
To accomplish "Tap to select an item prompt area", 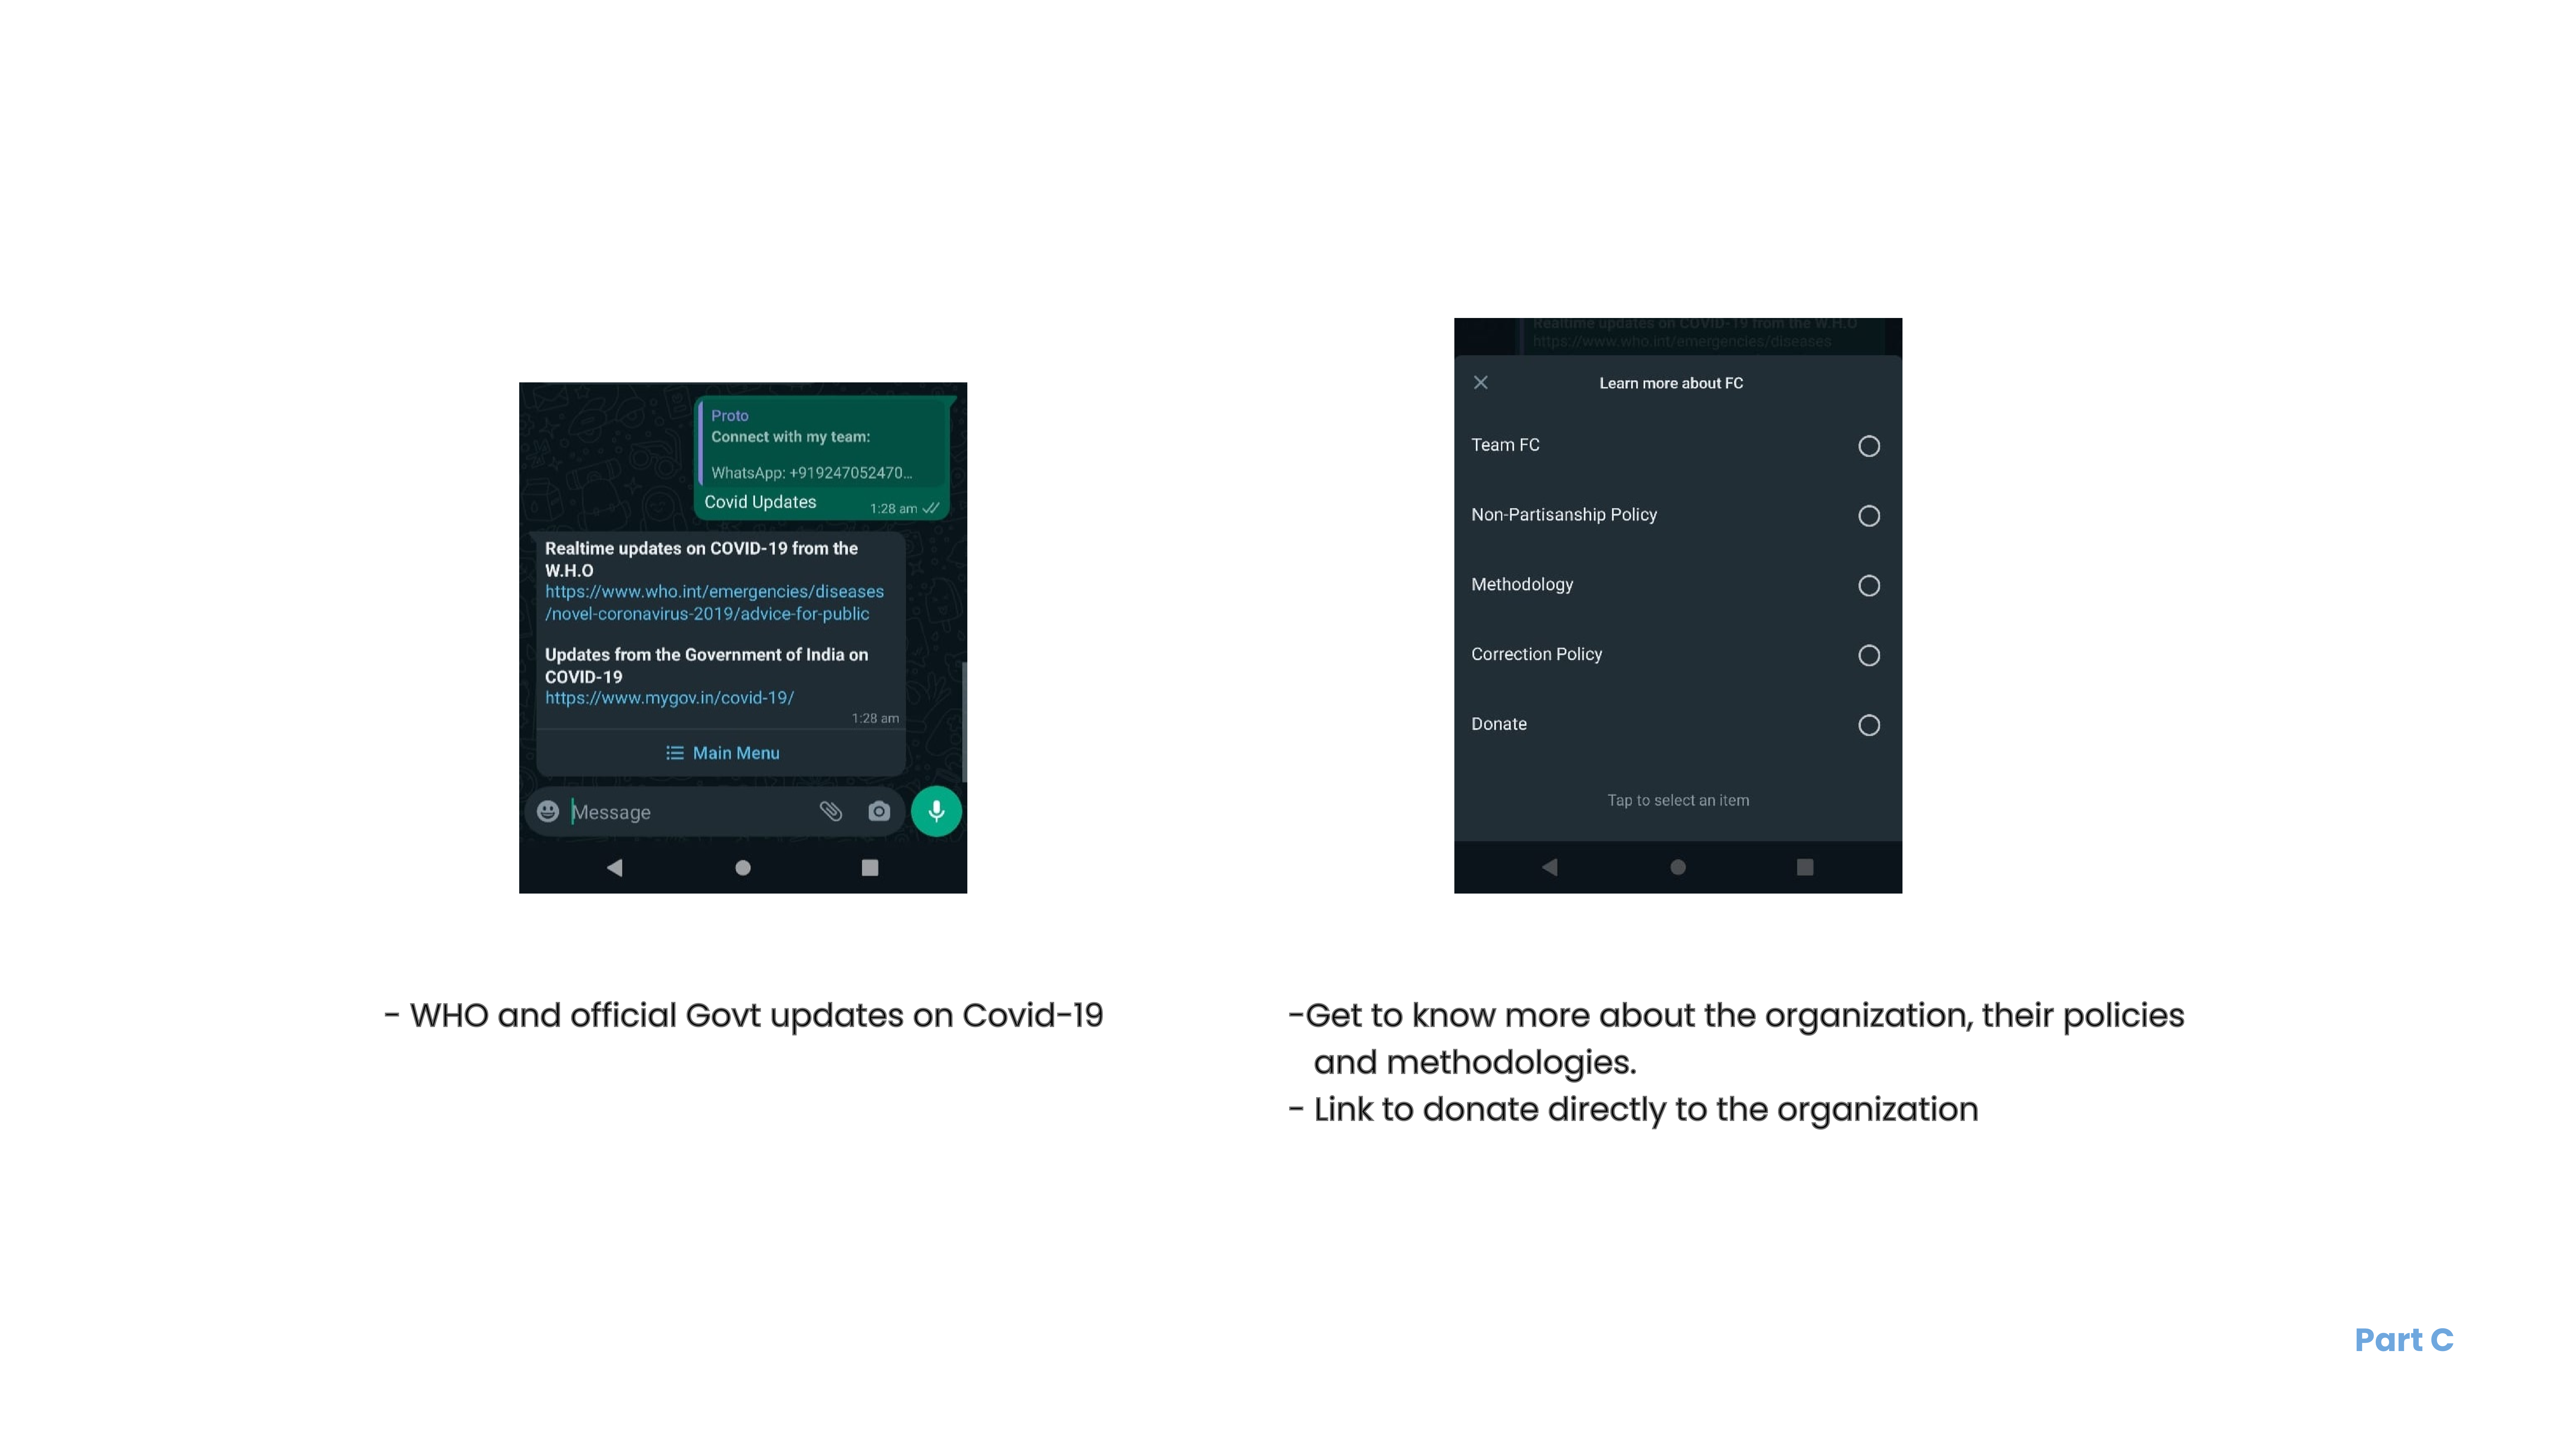I will [x=1677, y=800].
